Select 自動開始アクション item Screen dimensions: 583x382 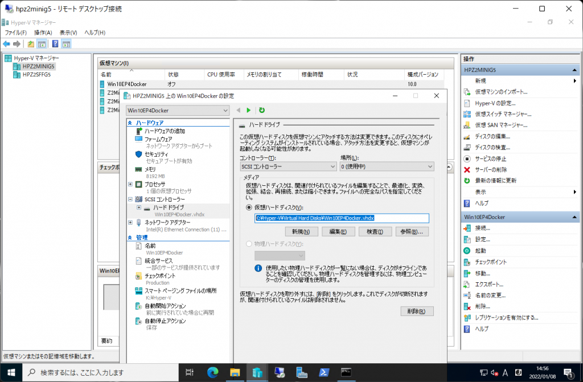click(165, 306)
